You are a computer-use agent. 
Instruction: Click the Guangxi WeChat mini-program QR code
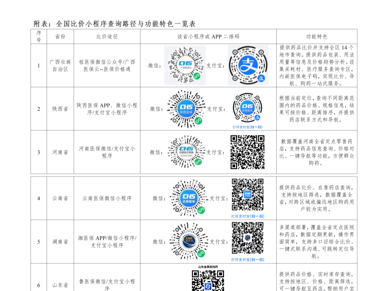[x=185, y=65]
